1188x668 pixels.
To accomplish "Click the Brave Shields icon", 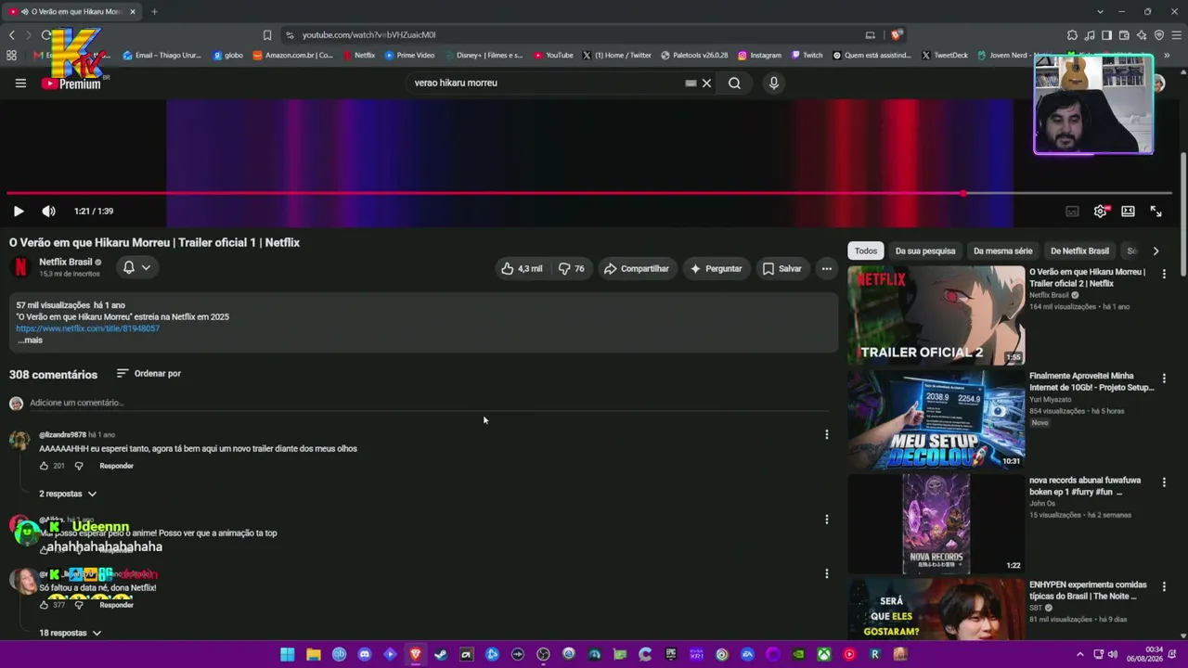I will click(x=897, y=35).
